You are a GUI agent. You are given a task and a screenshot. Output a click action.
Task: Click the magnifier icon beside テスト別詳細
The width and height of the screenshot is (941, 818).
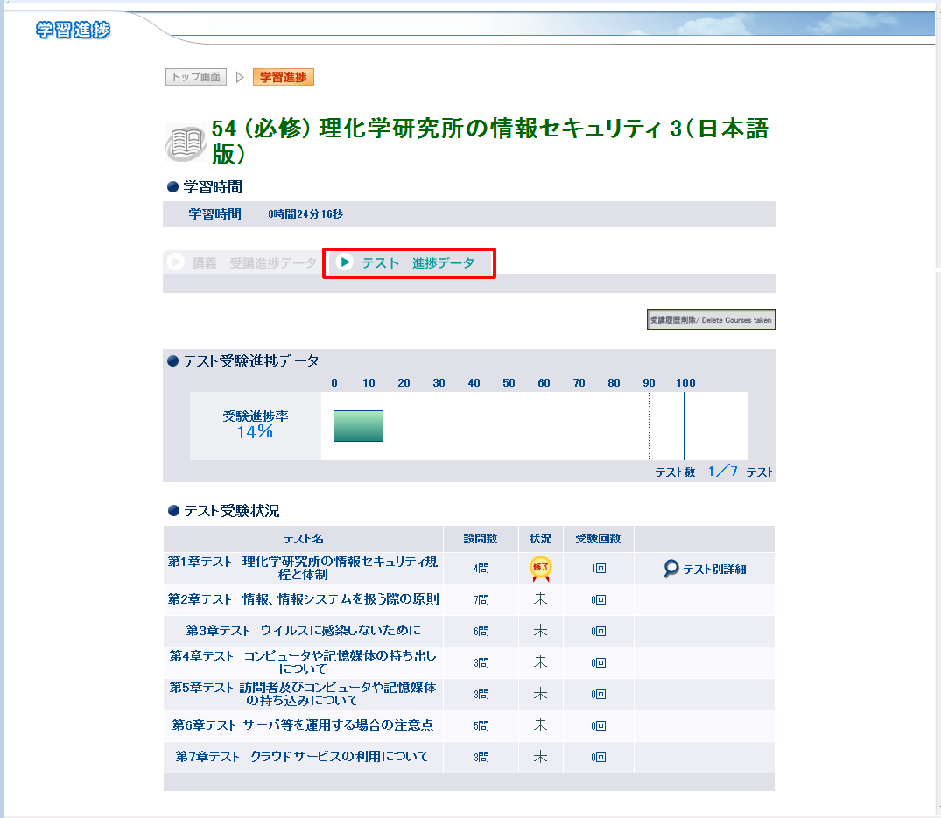(671, 568)
